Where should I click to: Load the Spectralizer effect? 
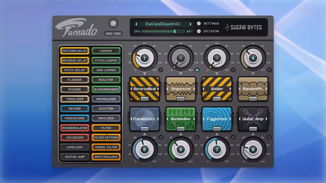point(106,157)
